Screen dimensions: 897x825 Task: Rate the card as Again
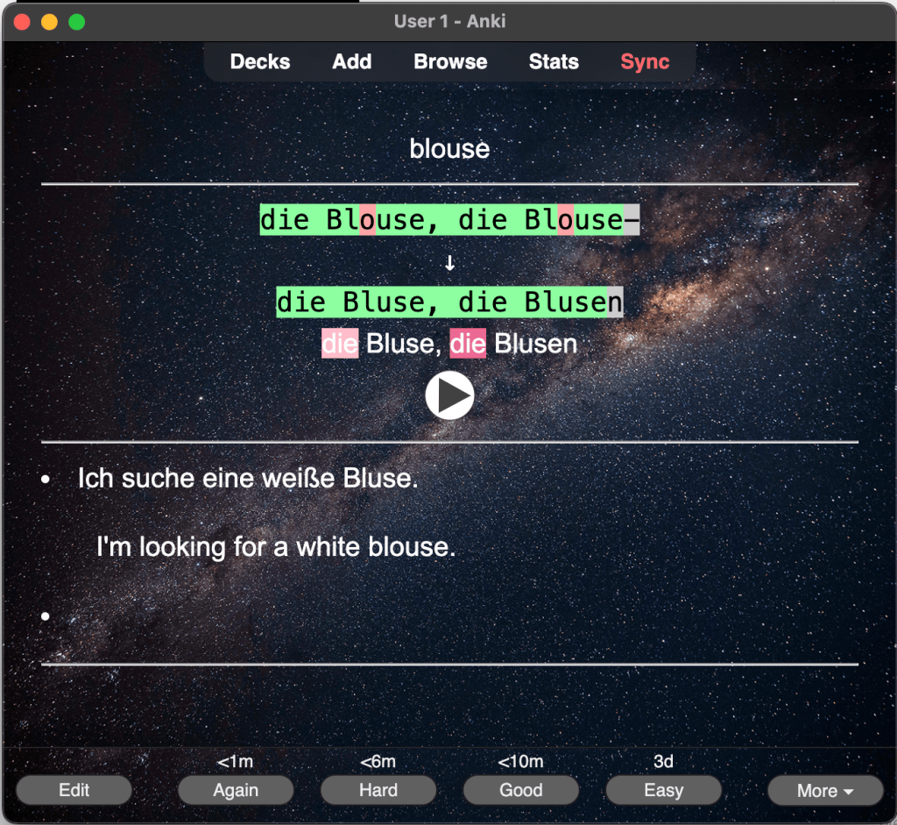[x=236, y=790]
